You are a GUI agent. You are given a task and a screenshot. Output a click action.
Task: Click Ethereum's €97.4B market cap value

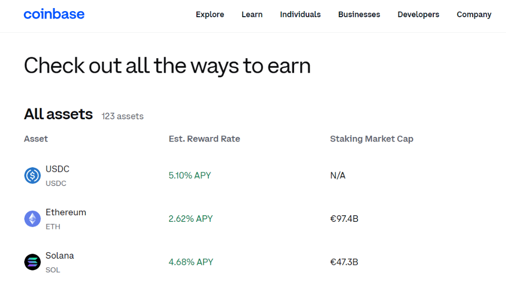coord(344,219)
